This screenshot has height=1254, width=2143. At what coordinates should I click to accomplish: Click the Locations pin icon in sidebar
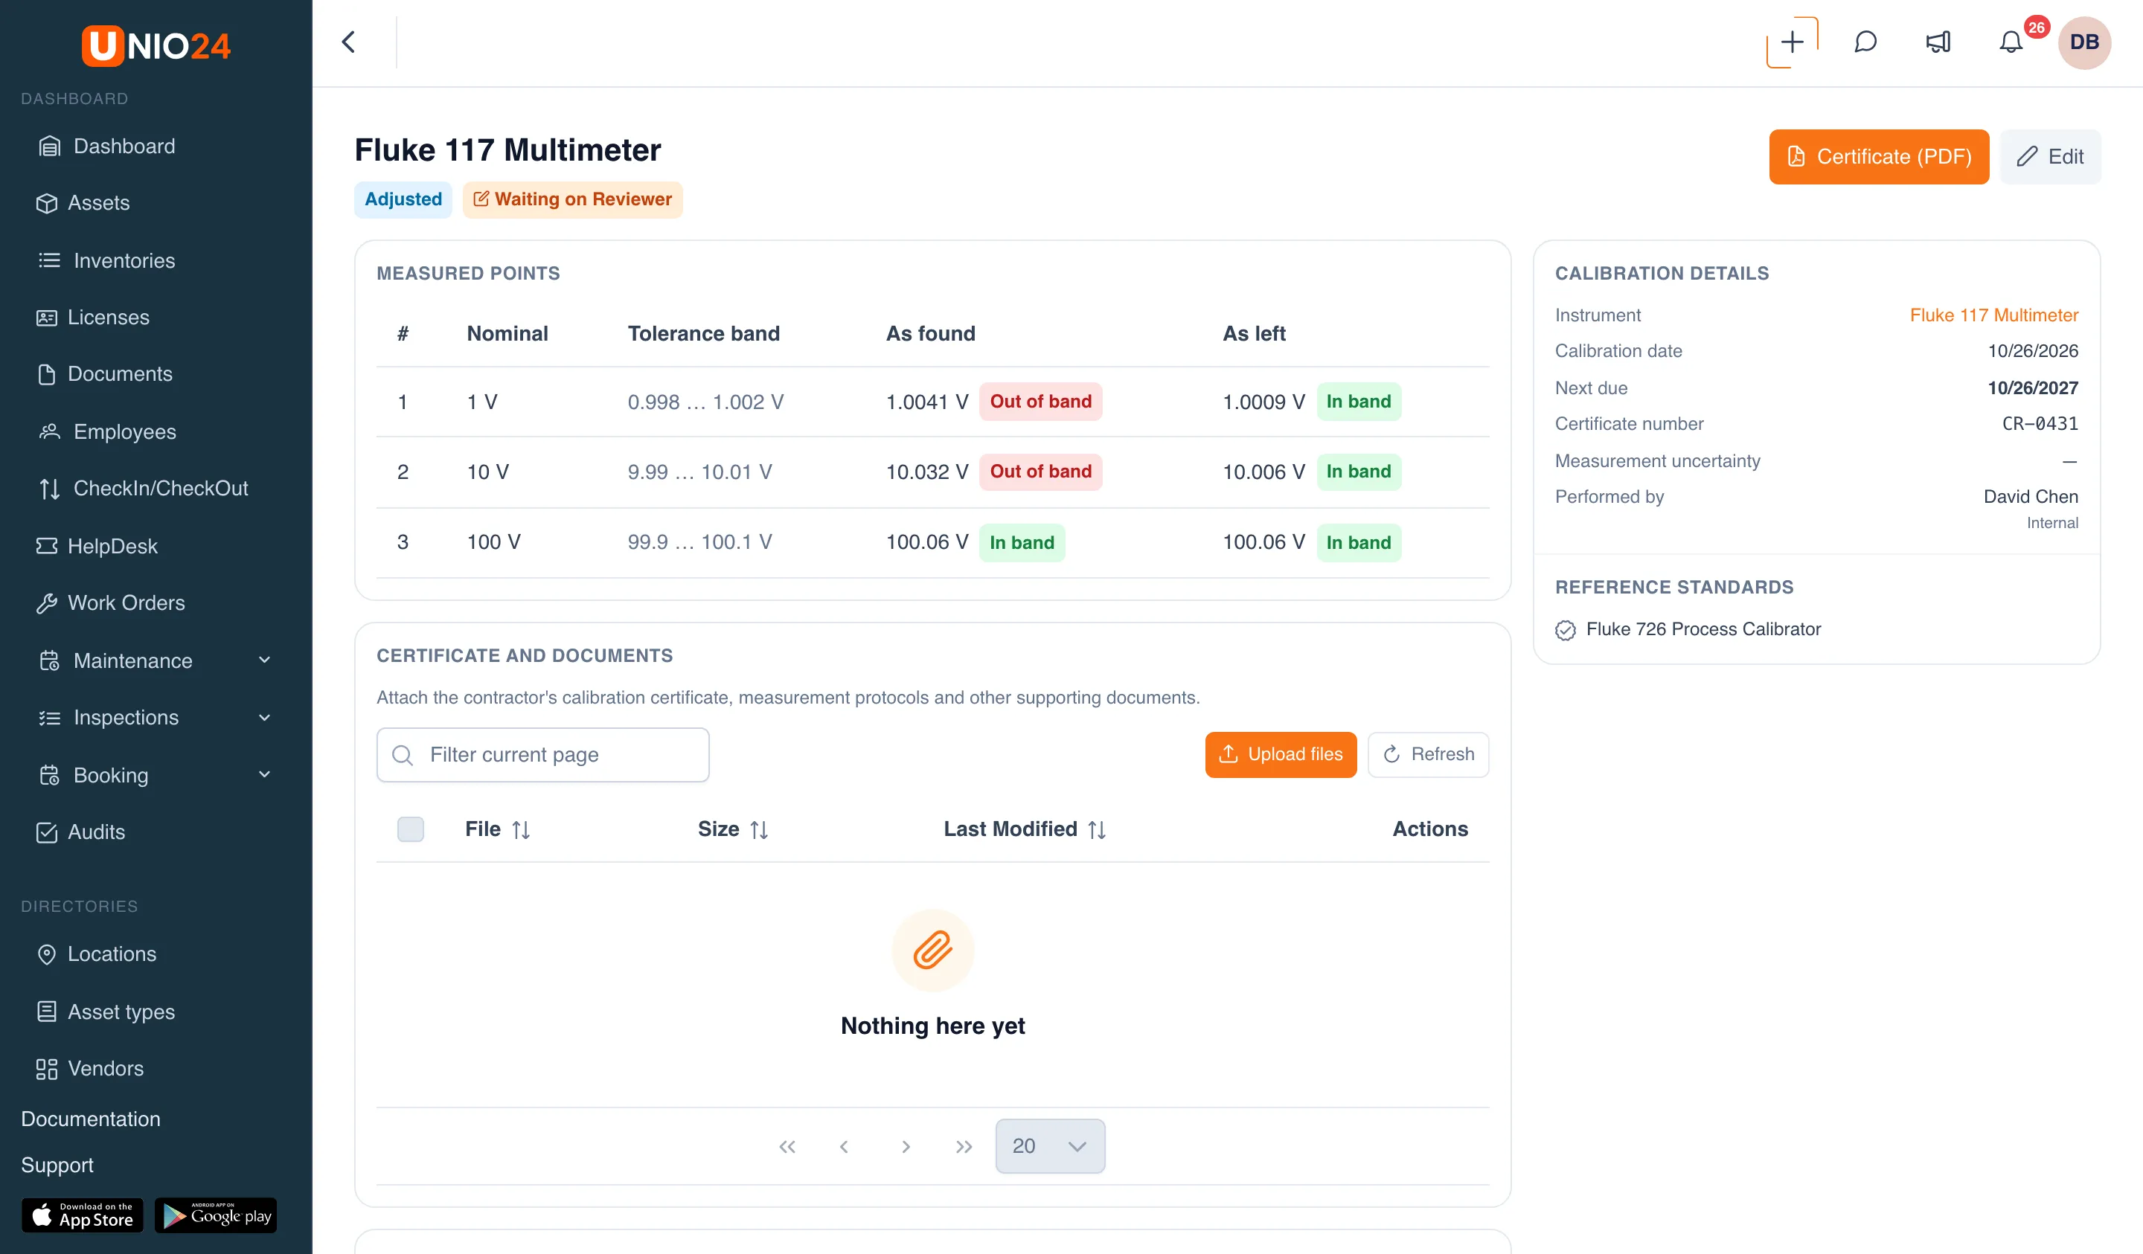click(47, 954)
